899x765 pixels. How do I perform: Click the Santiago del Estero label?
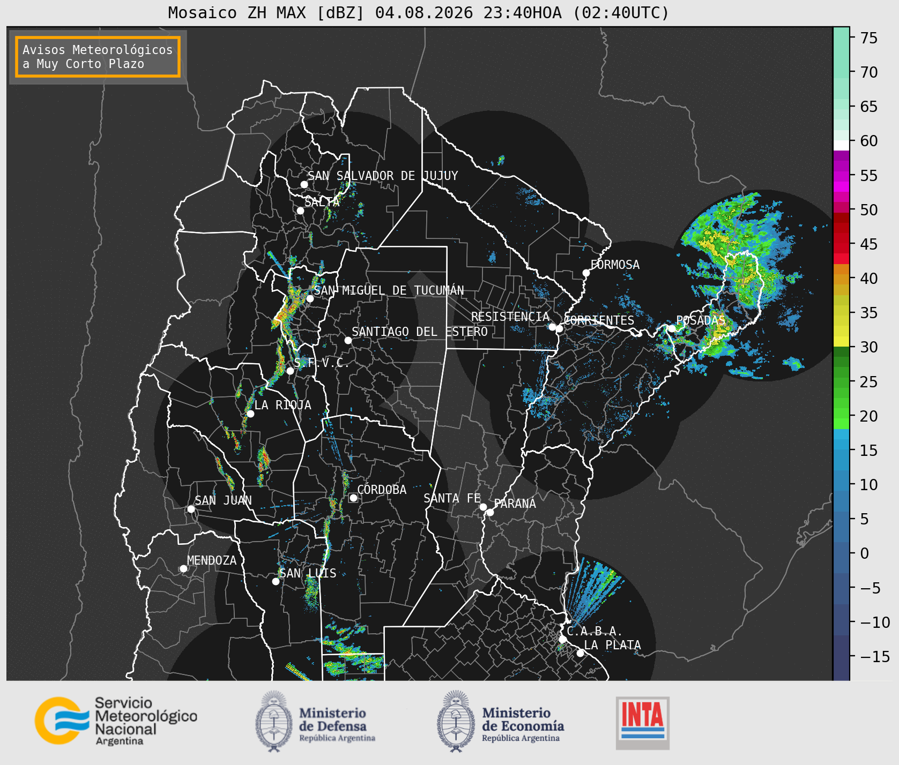(420, 332)
